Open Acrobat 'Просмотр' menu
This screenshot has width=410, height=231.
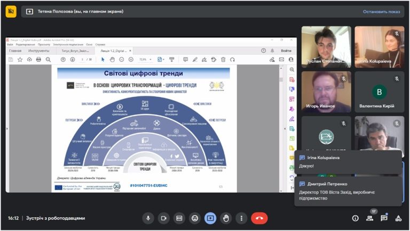point(44,45)
